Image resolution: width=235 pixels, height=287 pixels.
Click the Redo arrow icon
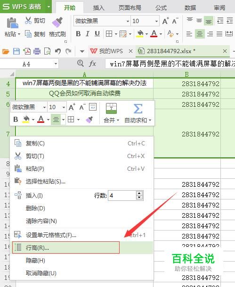(68, 51)
